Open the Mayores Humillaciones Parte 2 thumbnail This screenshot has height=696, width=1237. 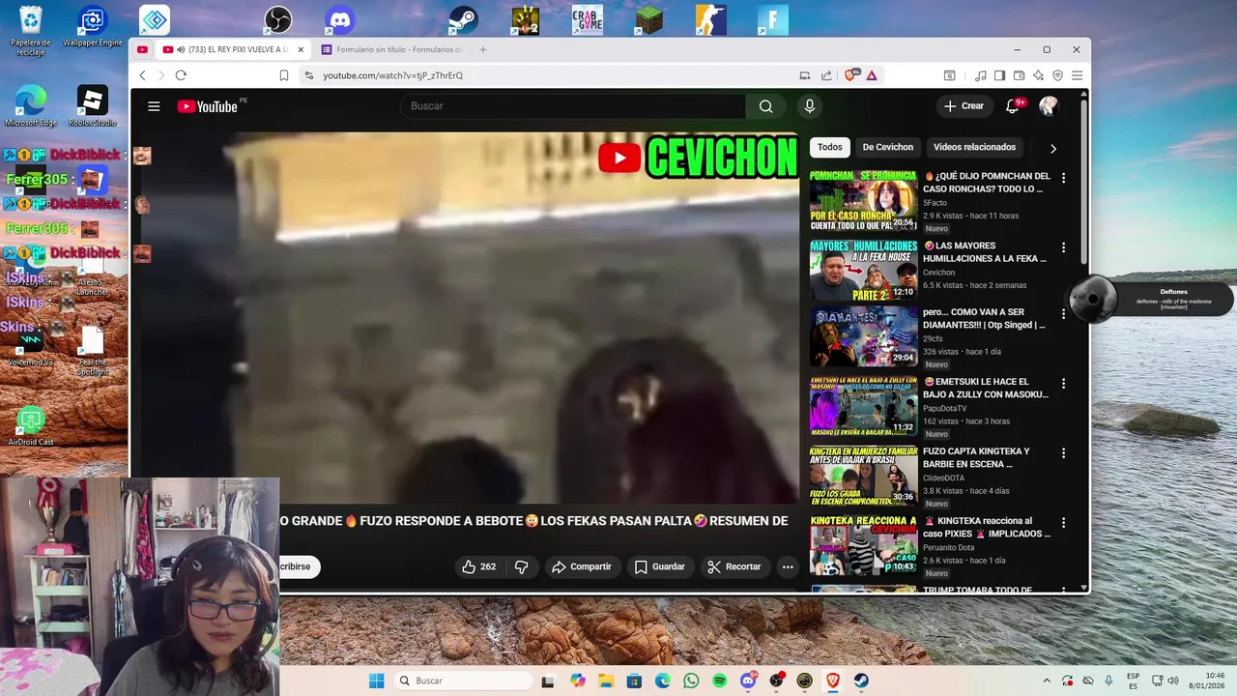pos(863,270)
